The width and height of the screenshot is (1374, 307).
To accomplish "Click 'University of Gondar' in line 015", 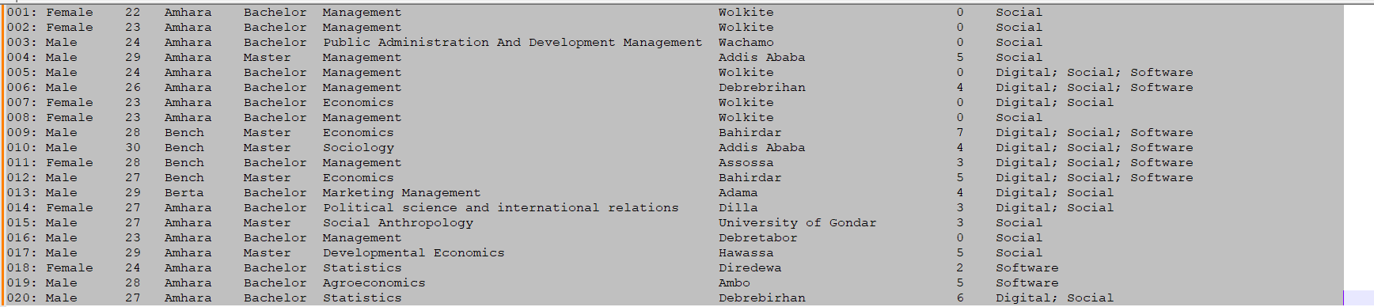I will coord(797,223).
